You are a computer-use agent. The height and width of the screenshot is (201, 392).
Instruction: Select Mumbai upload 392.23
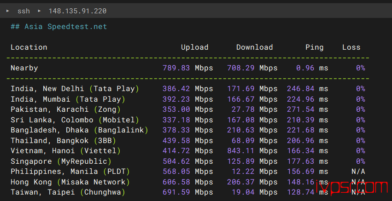point(176,99)
